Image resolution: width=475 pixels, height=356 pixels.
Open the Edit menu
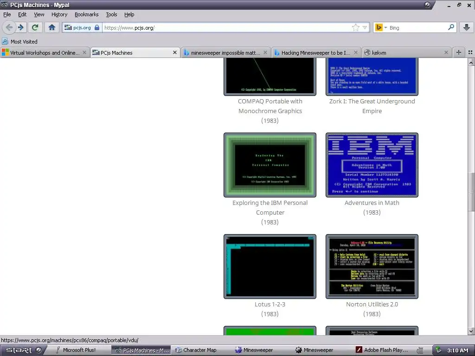click(22, 14)
